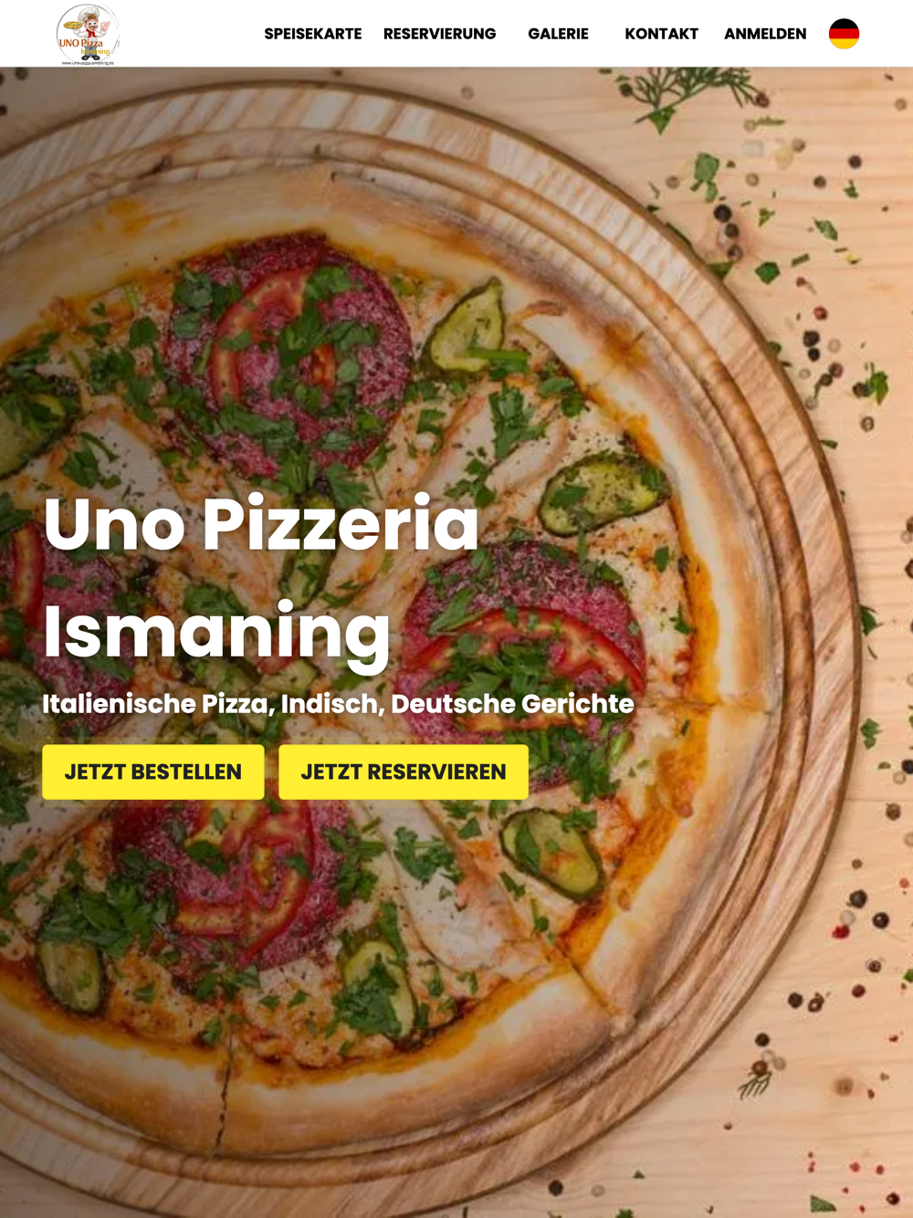Click 'Deutsche Gerichte' in the subtitle
The width and height of the screenshot is (913, 1218).
click(512, 704)
